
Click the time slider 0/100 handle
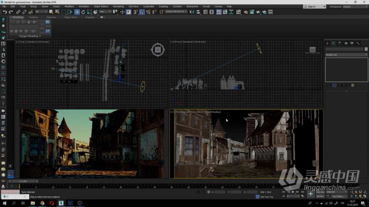23,181
